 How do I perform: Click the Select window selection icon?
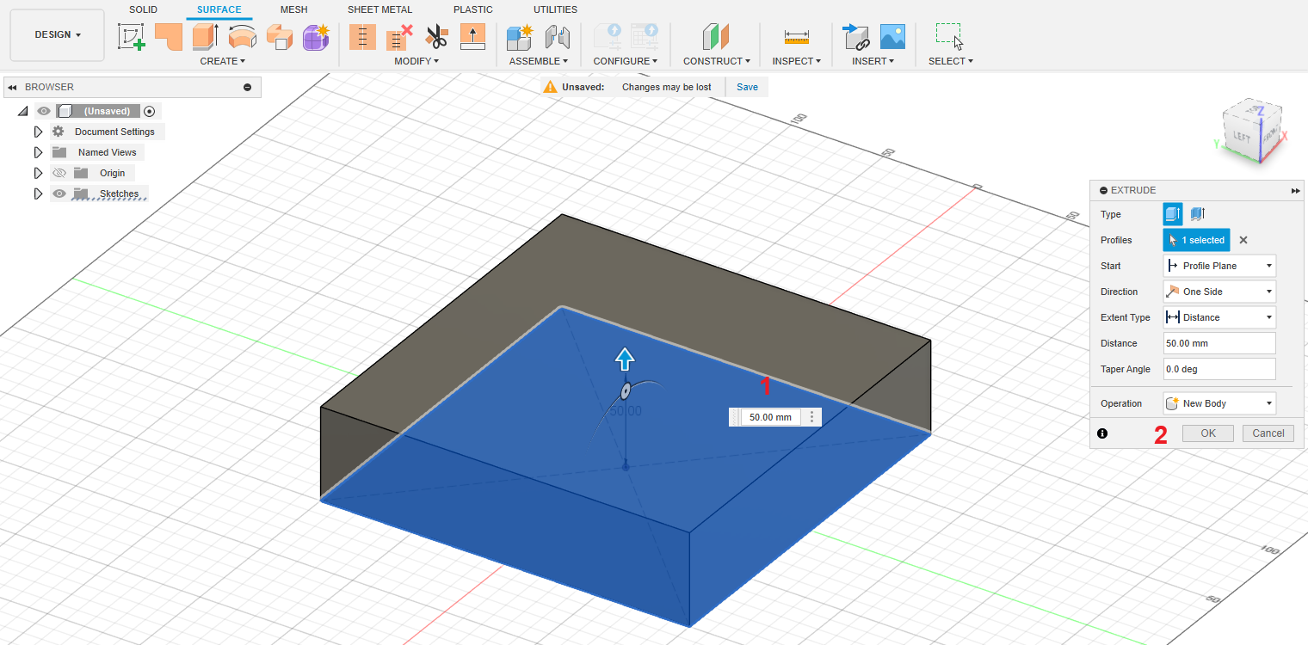950,36
